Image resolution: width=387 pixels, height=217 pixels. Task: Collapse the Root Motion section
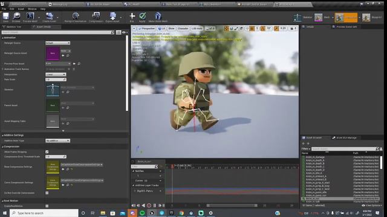point(2,201)
